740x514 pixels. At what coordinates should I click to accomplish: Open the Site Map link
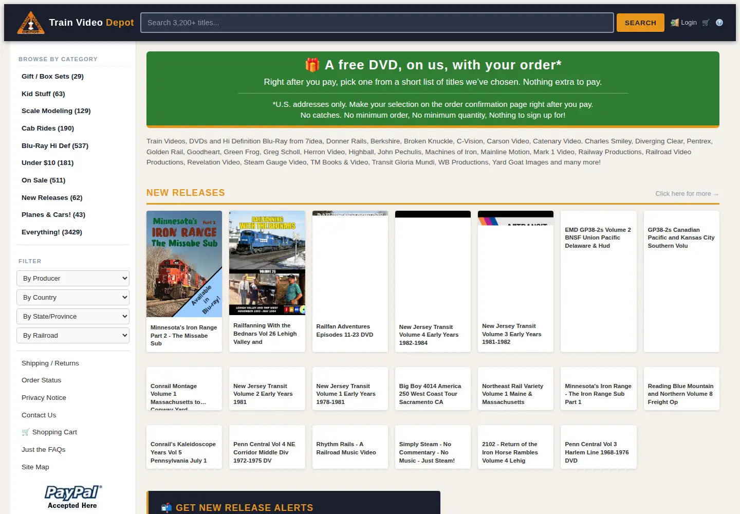[x=35, y=467]
